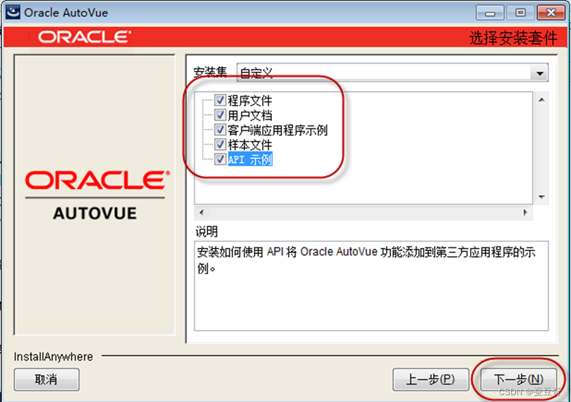Close the Oracle AutoVue installer window
The height and width of the screenshot is (402, 571).
tap(551, 13)
